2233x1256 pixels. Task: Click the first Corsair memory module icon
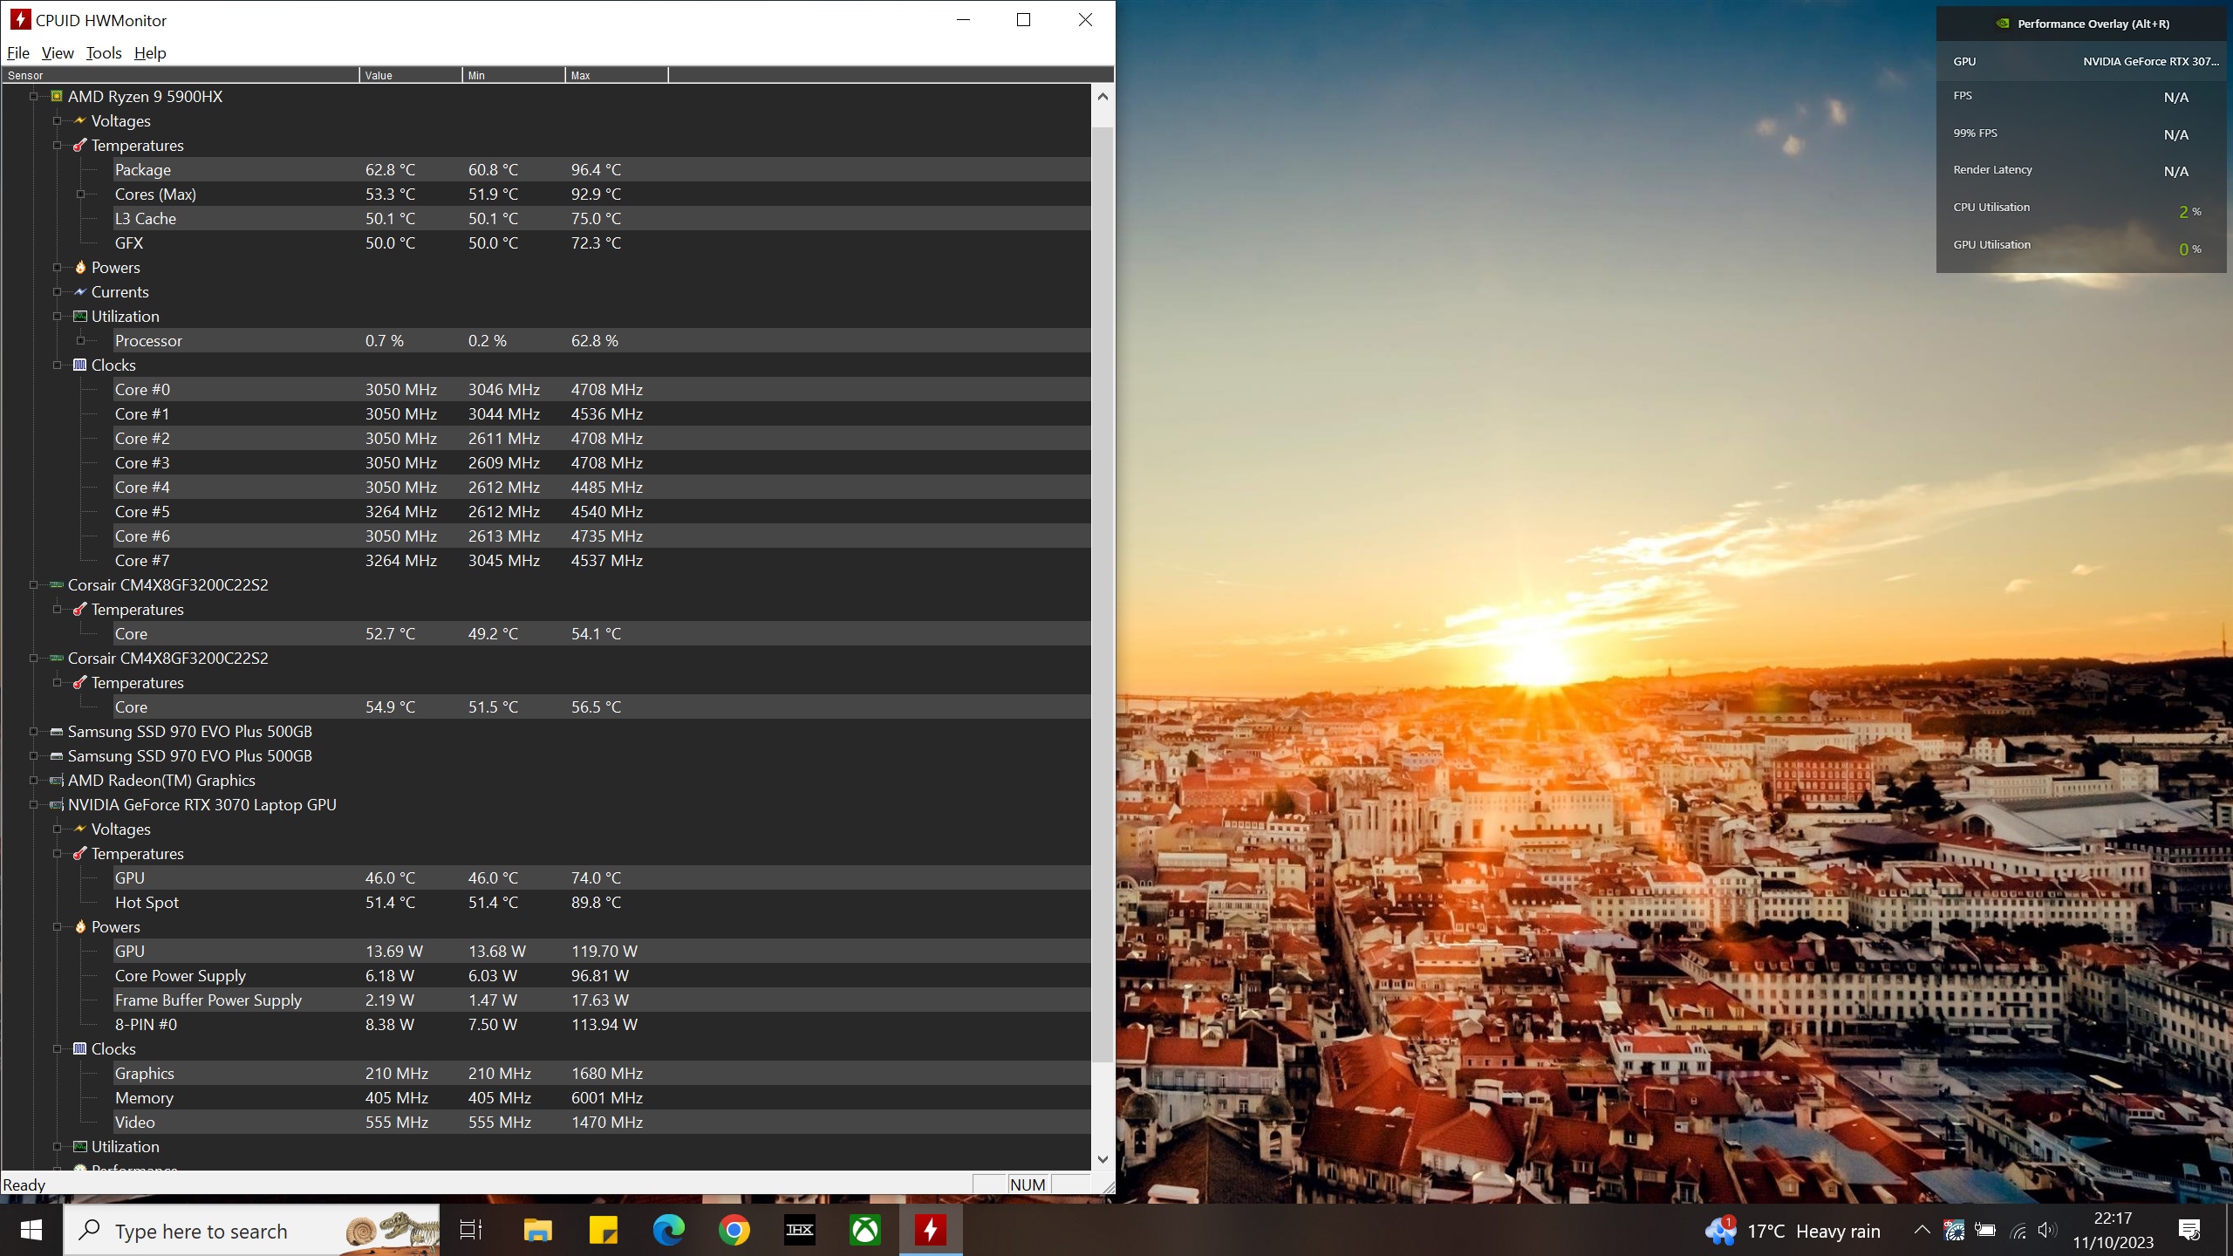point(57,584)
